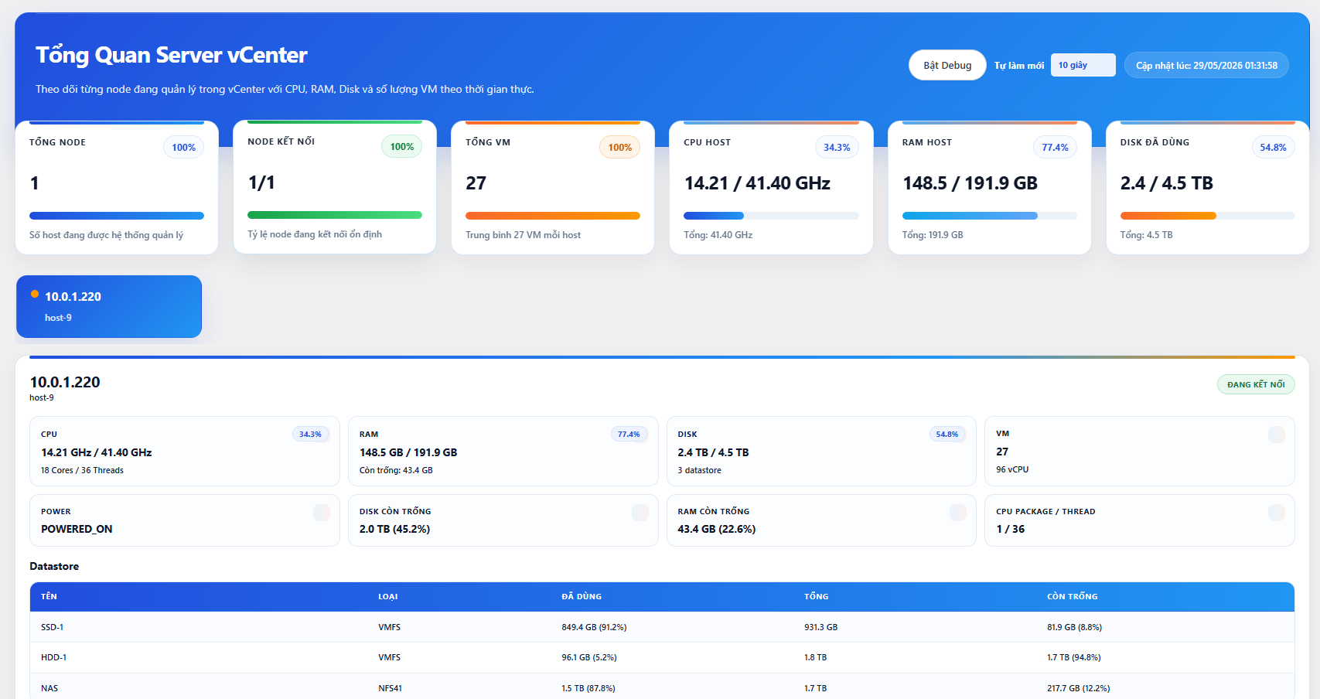Click the host DISK card 54.8% badge
1320x699 pixels.
(947, 435)
